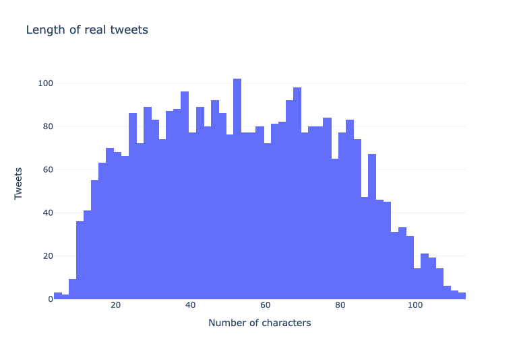The image size is (519, 353).
Task: Click the y-axis tick label 20
Action: [x=48, y=256]
